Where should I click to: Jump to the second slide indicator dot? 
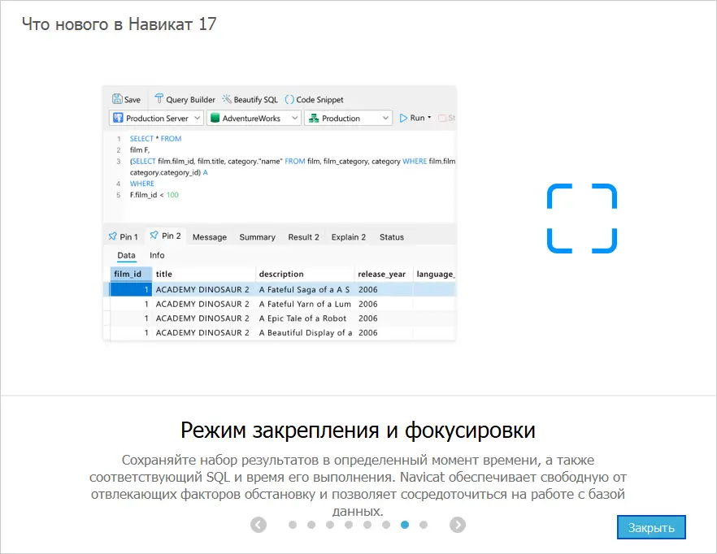pos(311,525)
